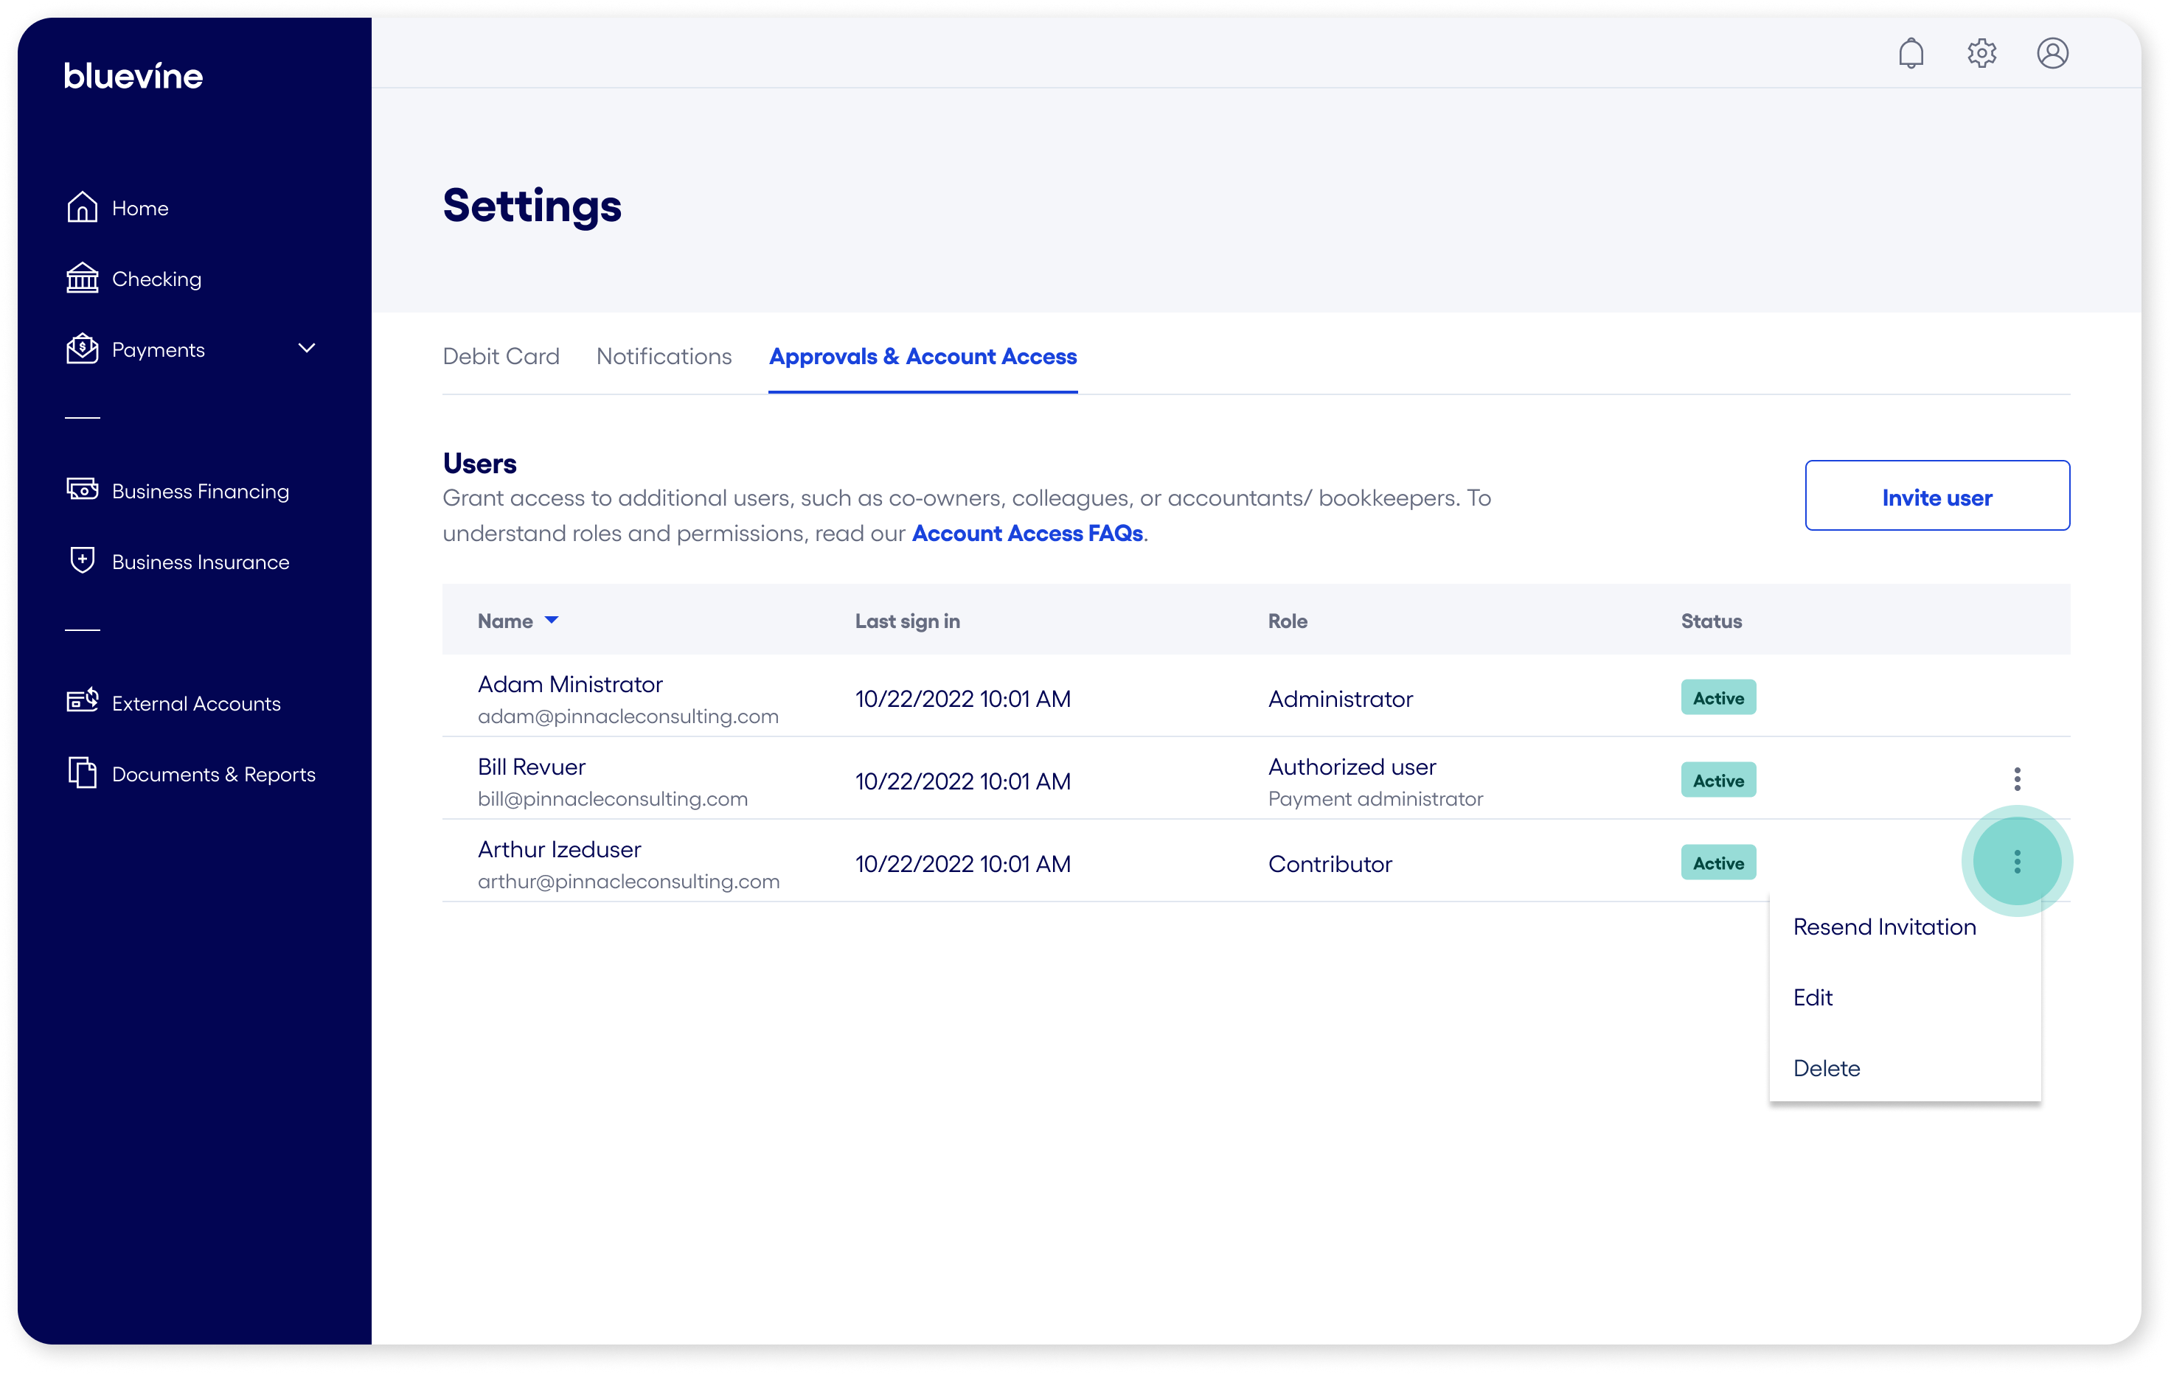Switch to the Notifications tab
Image resolution: width=2171 pixels, height=1374 pixels.
664,356
